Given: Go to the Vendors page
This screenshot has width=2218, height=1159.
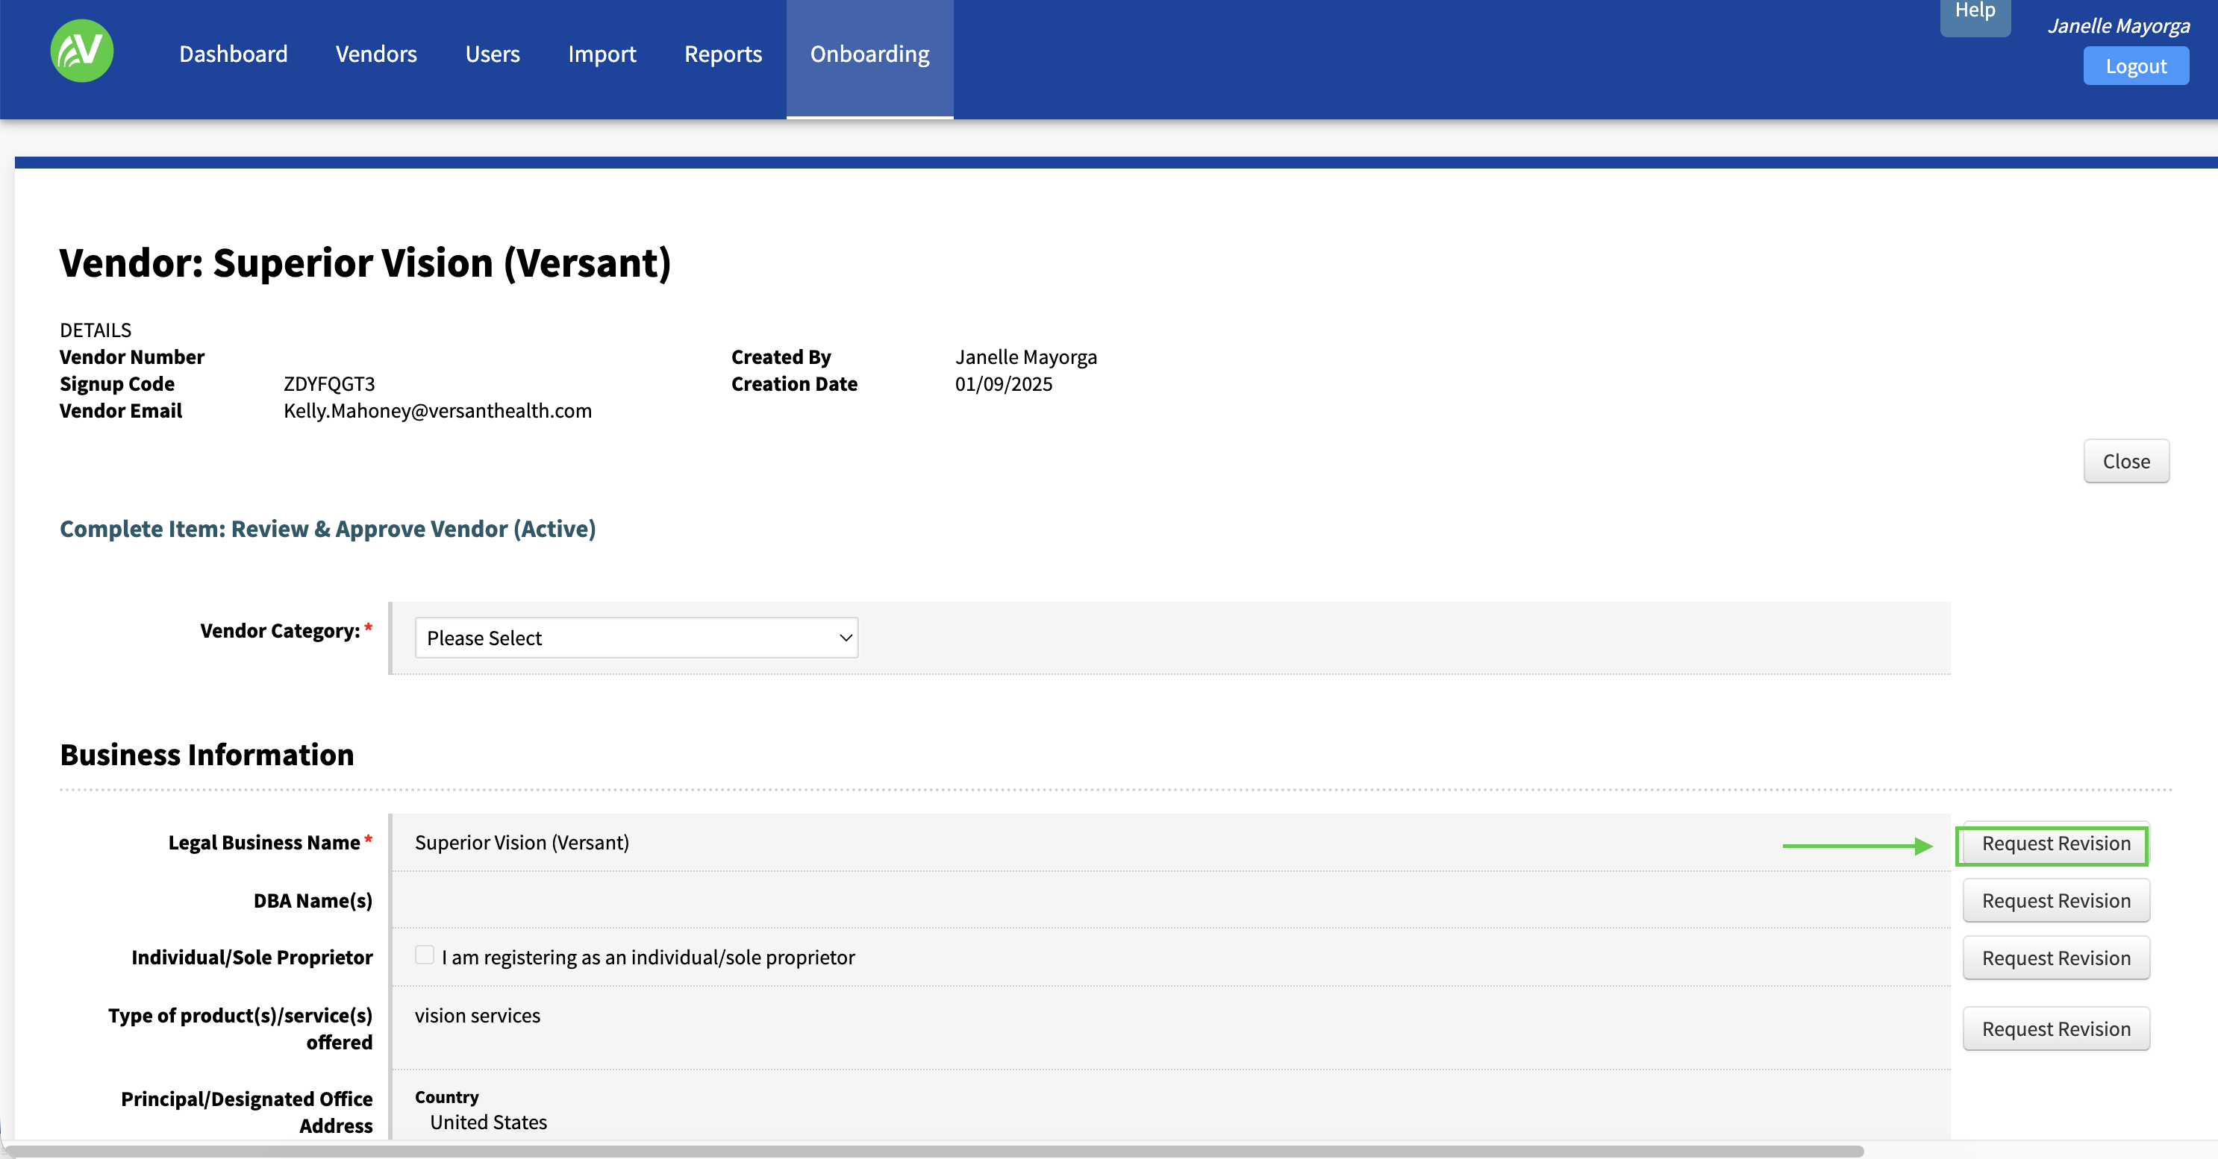Looking at the screenshot, I should pos(376,54).
